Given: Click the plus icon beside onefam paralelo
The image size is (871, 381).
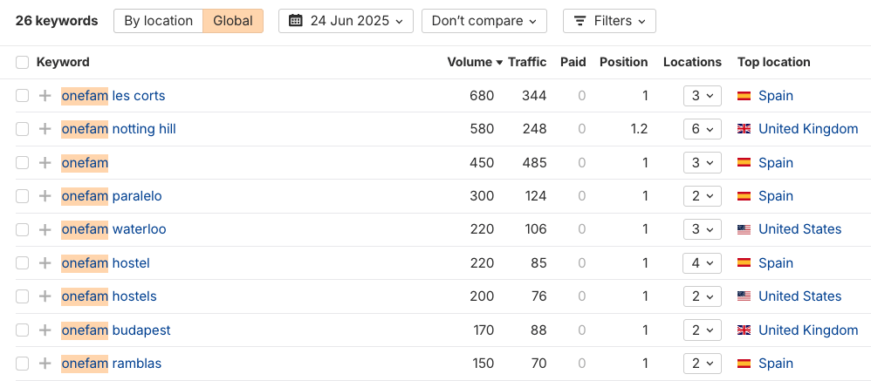Looking at the screenshot, I should coord(45,196).
